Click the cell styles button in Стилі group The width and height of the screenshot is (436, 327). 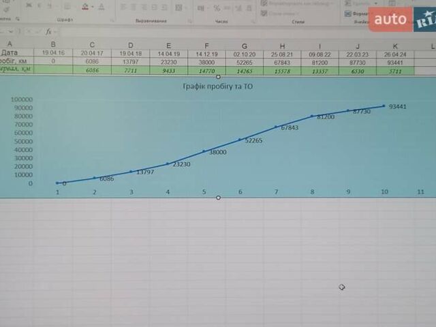click(x=279, y=13)
